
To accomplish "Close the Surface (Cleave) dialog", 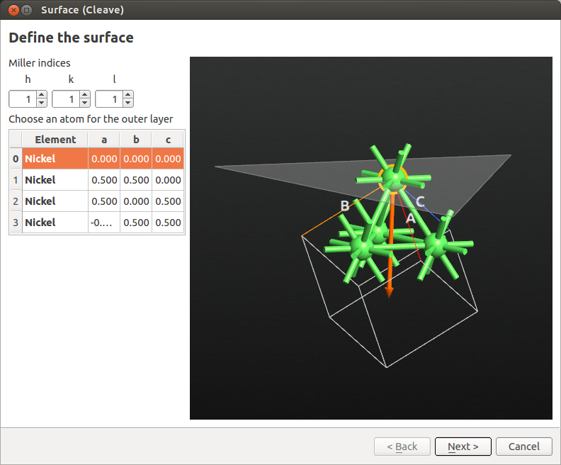I will coord(13,10).
